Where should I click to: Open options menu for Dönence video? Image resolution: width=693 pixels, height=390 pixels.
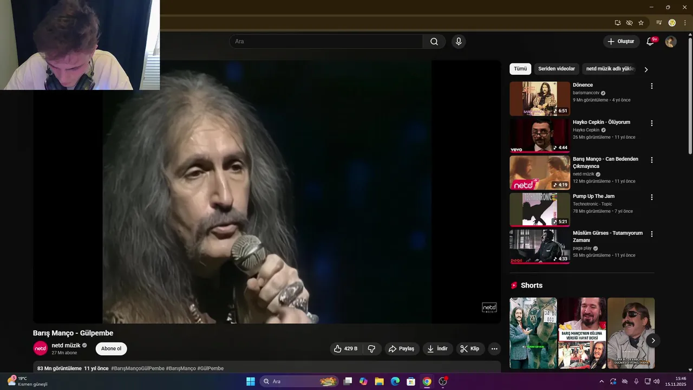(x=652, y=86)
